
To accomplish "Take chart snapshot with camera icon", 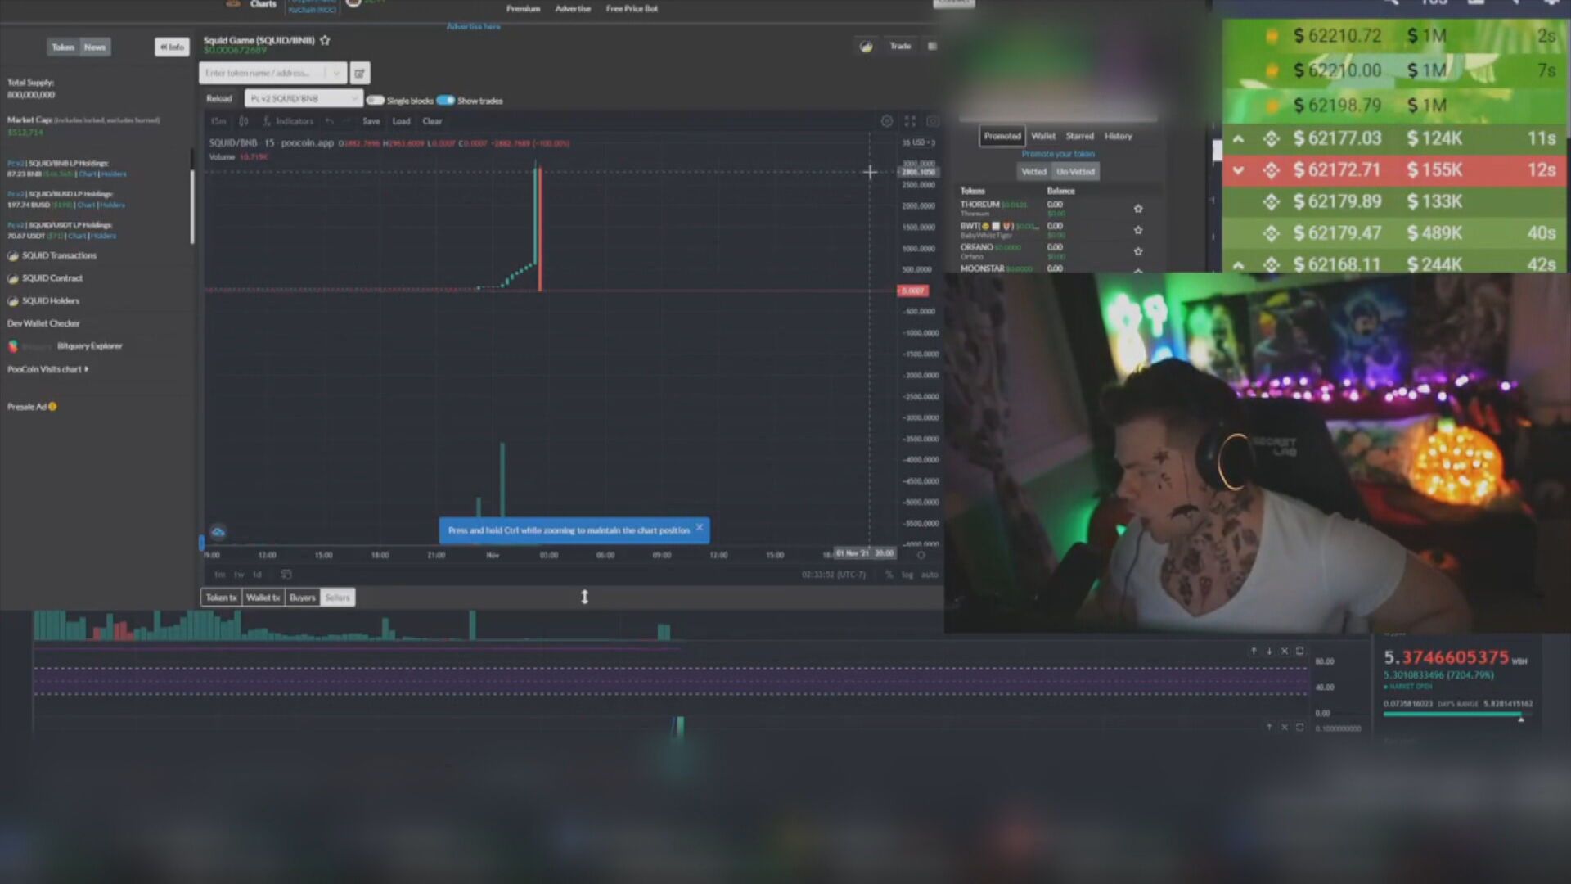I will tap(932, 121).
